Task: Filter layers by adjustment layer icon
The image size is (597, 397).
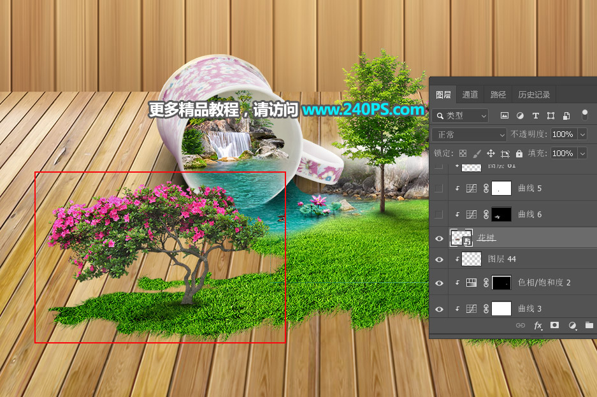Action: tap(520, 116)
